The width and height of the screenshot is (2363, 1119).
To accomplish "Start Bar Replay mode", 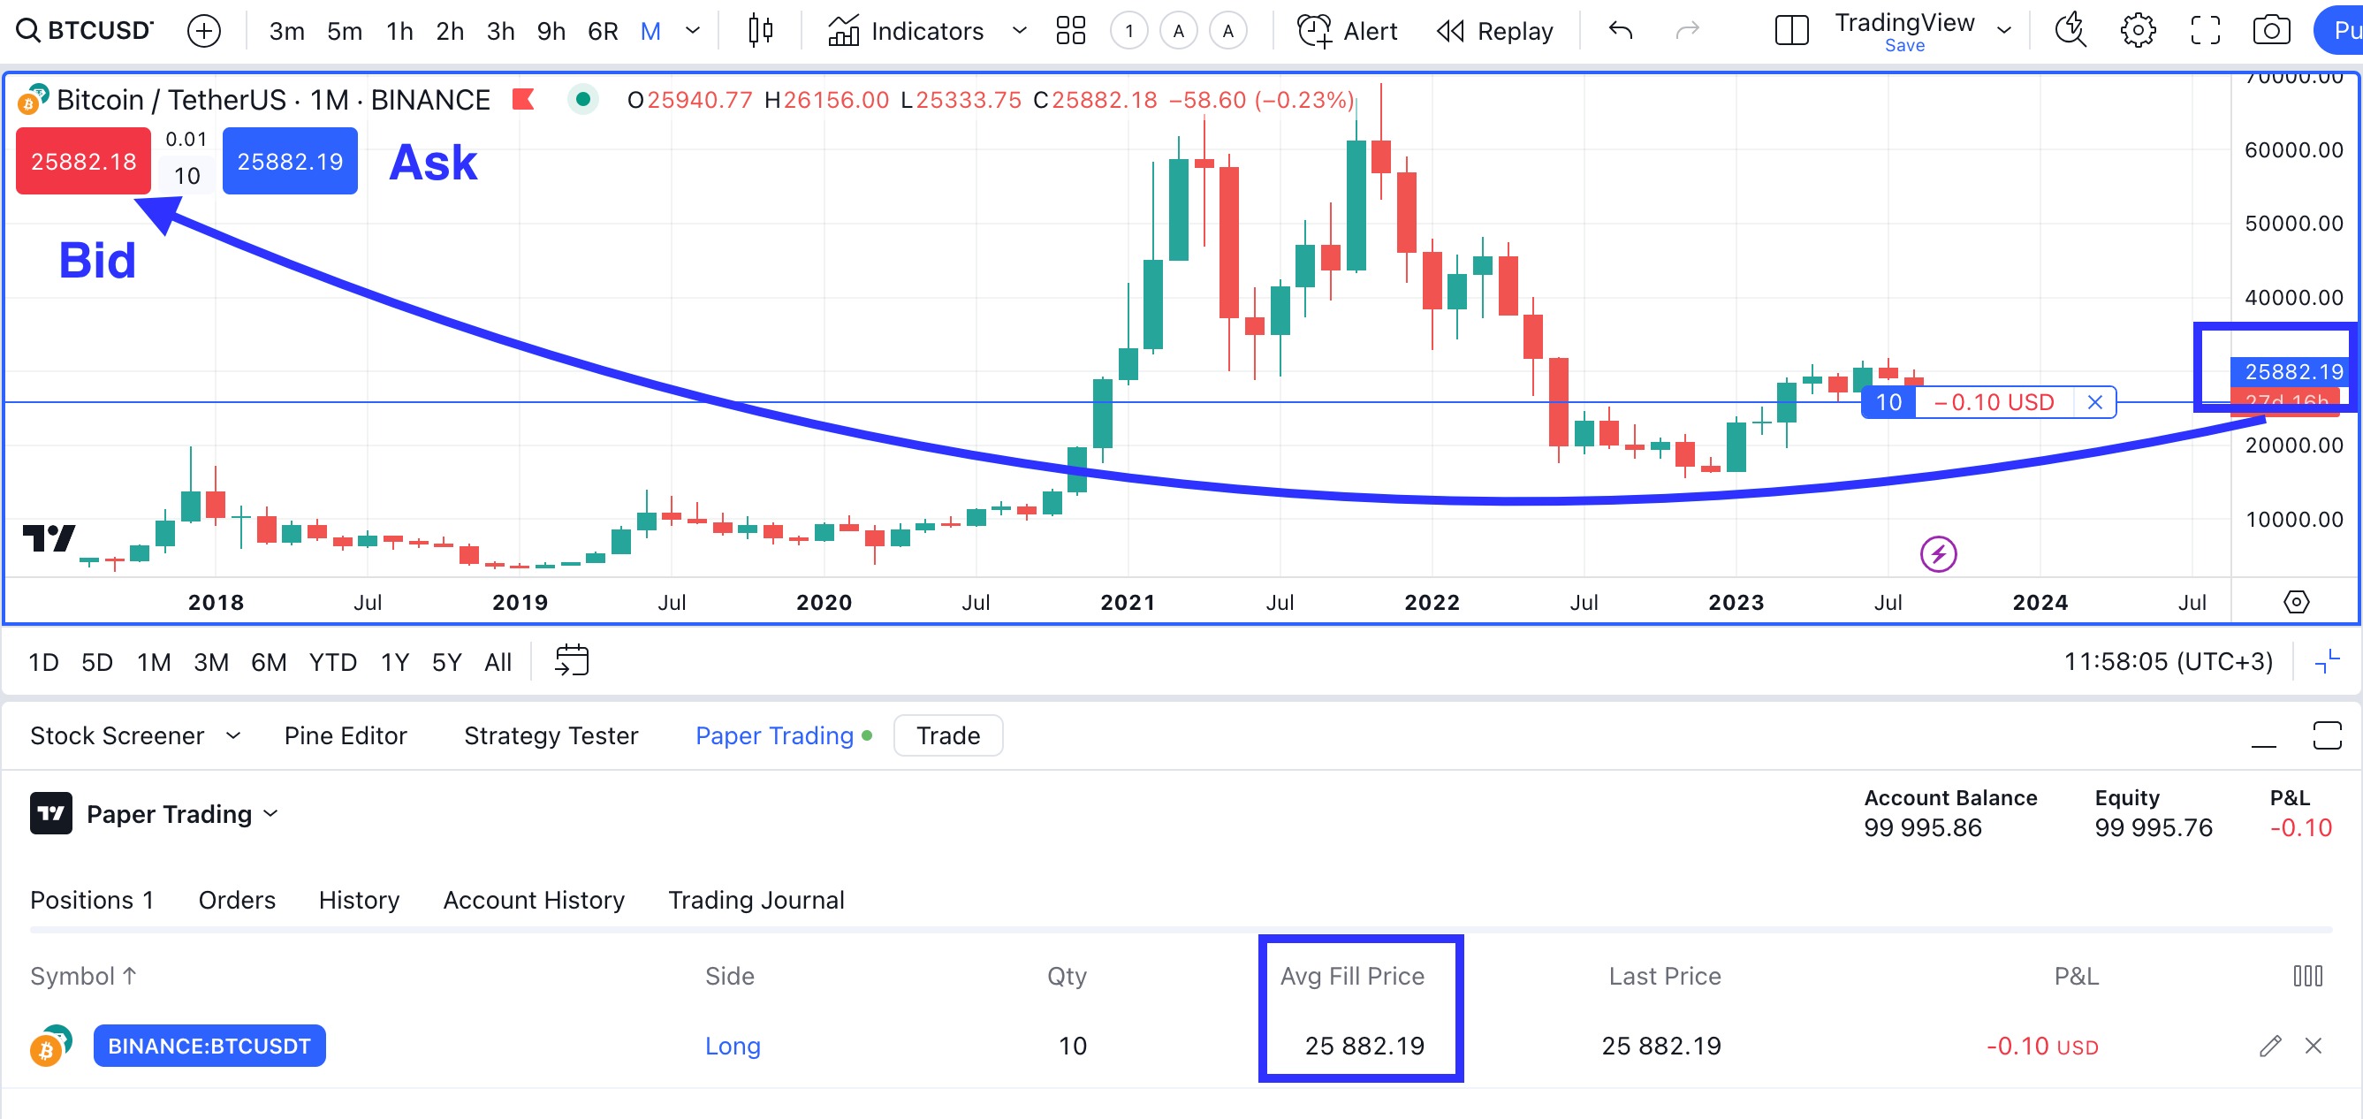I will 1494,31.
